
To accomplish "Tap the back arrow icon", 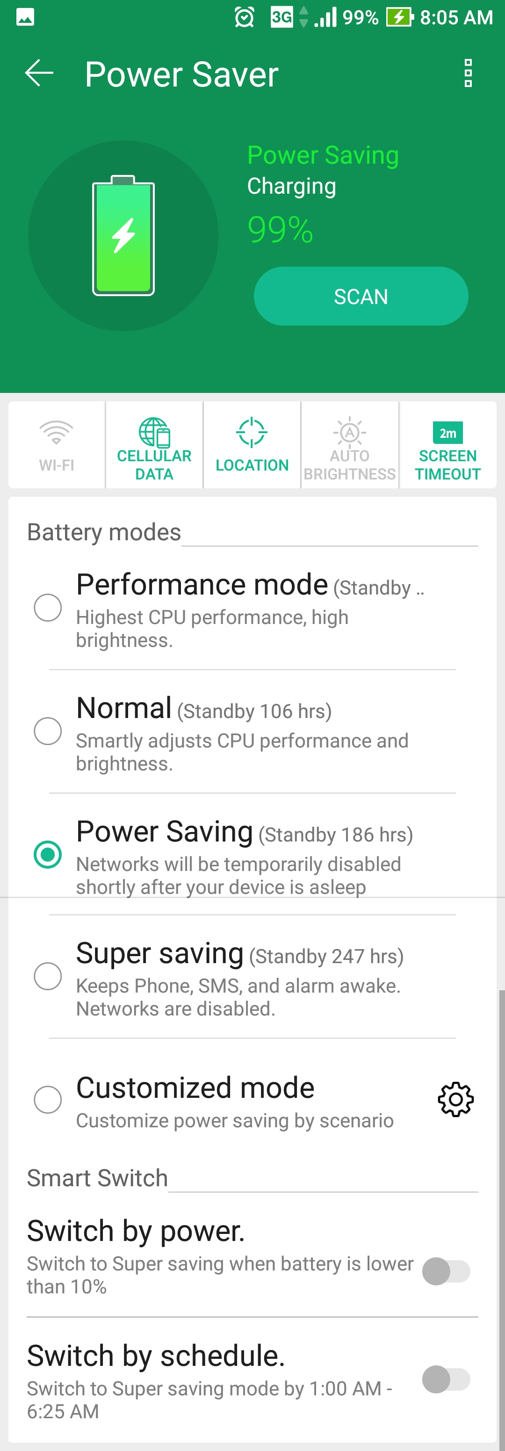I will [39, 73].
